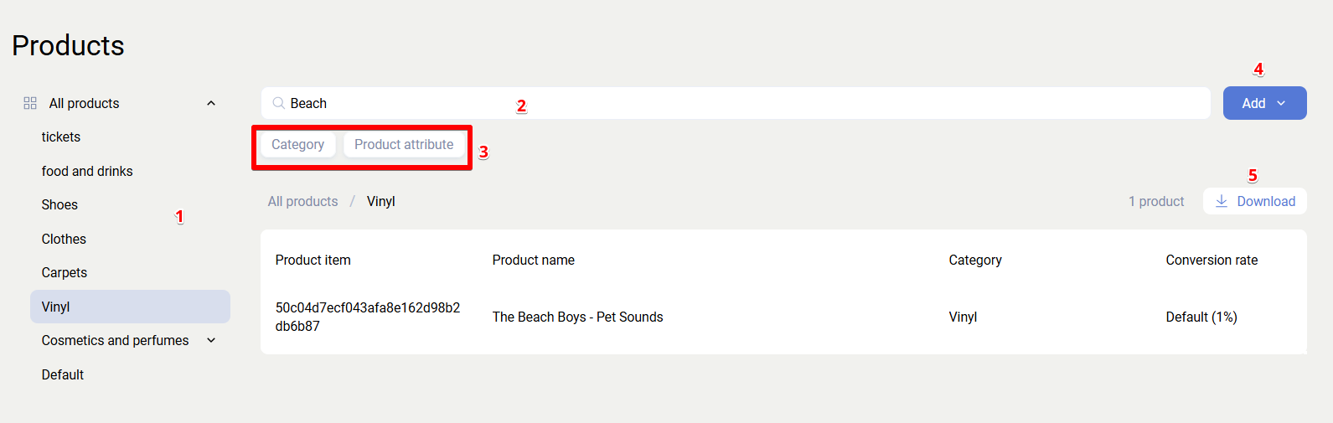Click the search magnifier icon
The width and height of the screenshot is (1333, 423).
(278, 103)
